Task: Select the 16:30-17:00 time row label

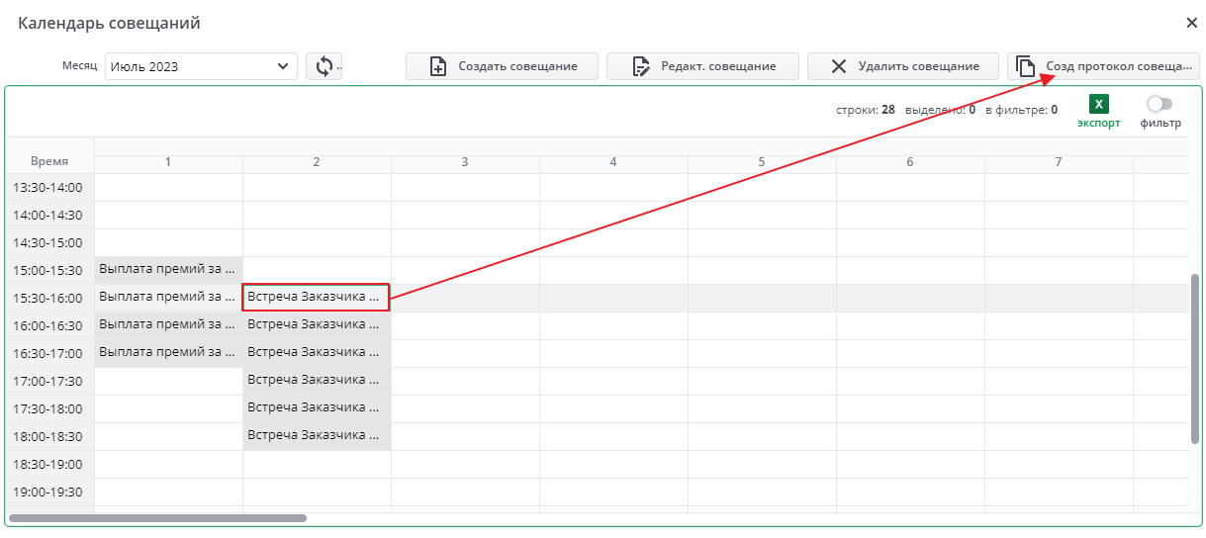Action: [49, 353]
